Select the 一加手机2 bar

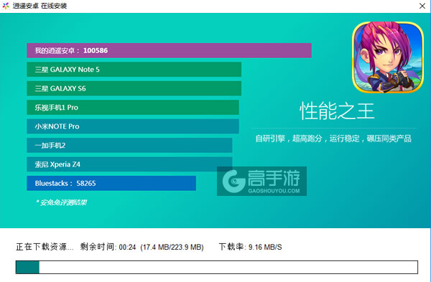(129, 145)
